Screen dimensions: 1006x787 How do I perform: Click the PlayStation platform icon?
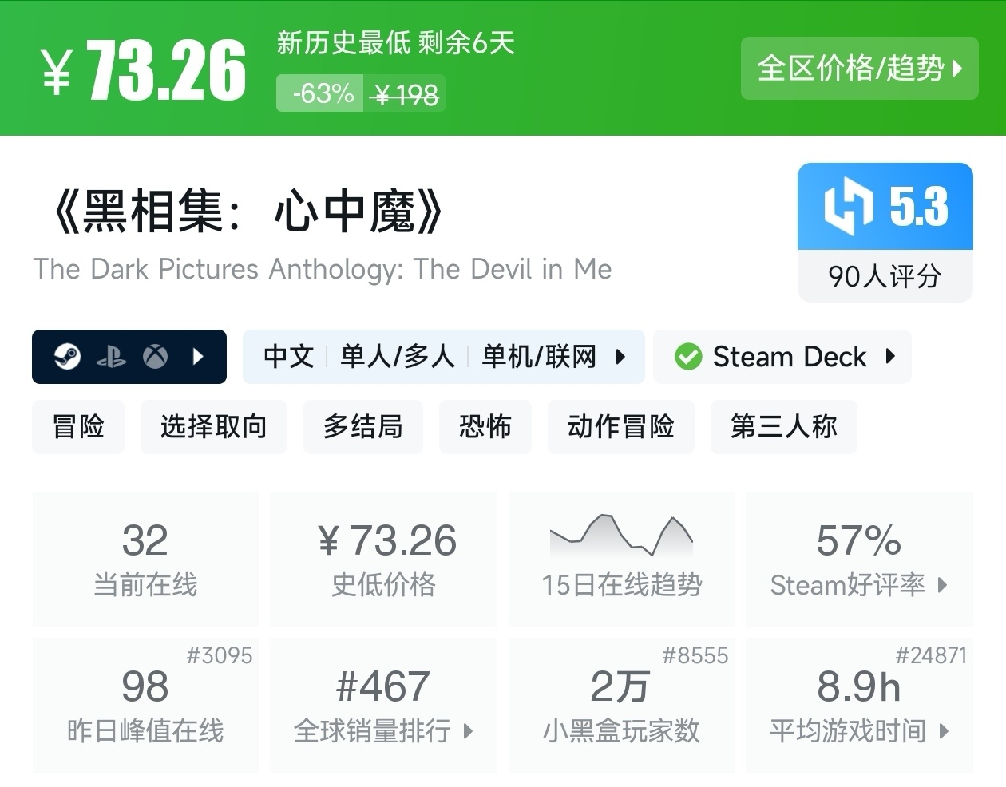pyautogui.click(x=111, y=357)
